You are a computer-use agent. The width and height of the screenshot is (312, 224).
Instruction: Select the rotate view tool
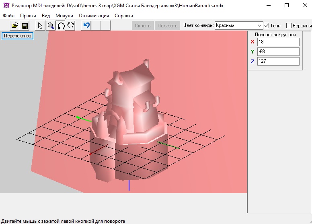[61, 25]
